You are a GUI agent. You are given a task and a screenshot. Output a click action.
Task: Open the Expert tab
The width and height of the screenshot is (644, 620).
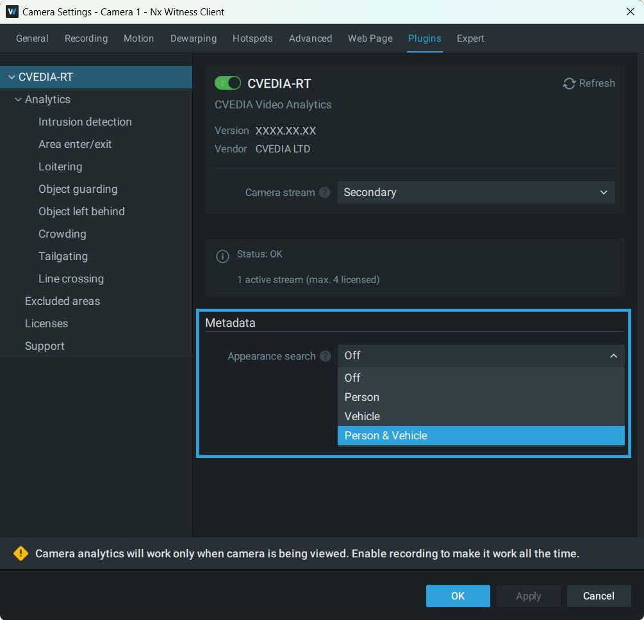click(x=471, y=38)
